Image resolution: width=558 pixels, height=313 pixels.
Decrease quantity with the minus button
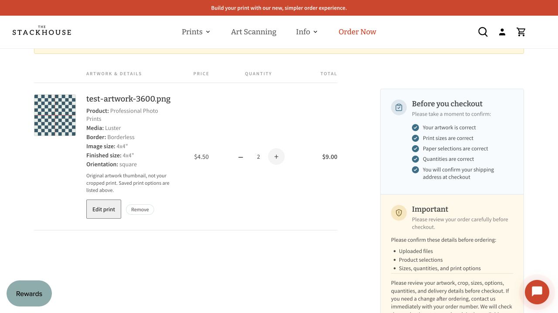point(241,157)
